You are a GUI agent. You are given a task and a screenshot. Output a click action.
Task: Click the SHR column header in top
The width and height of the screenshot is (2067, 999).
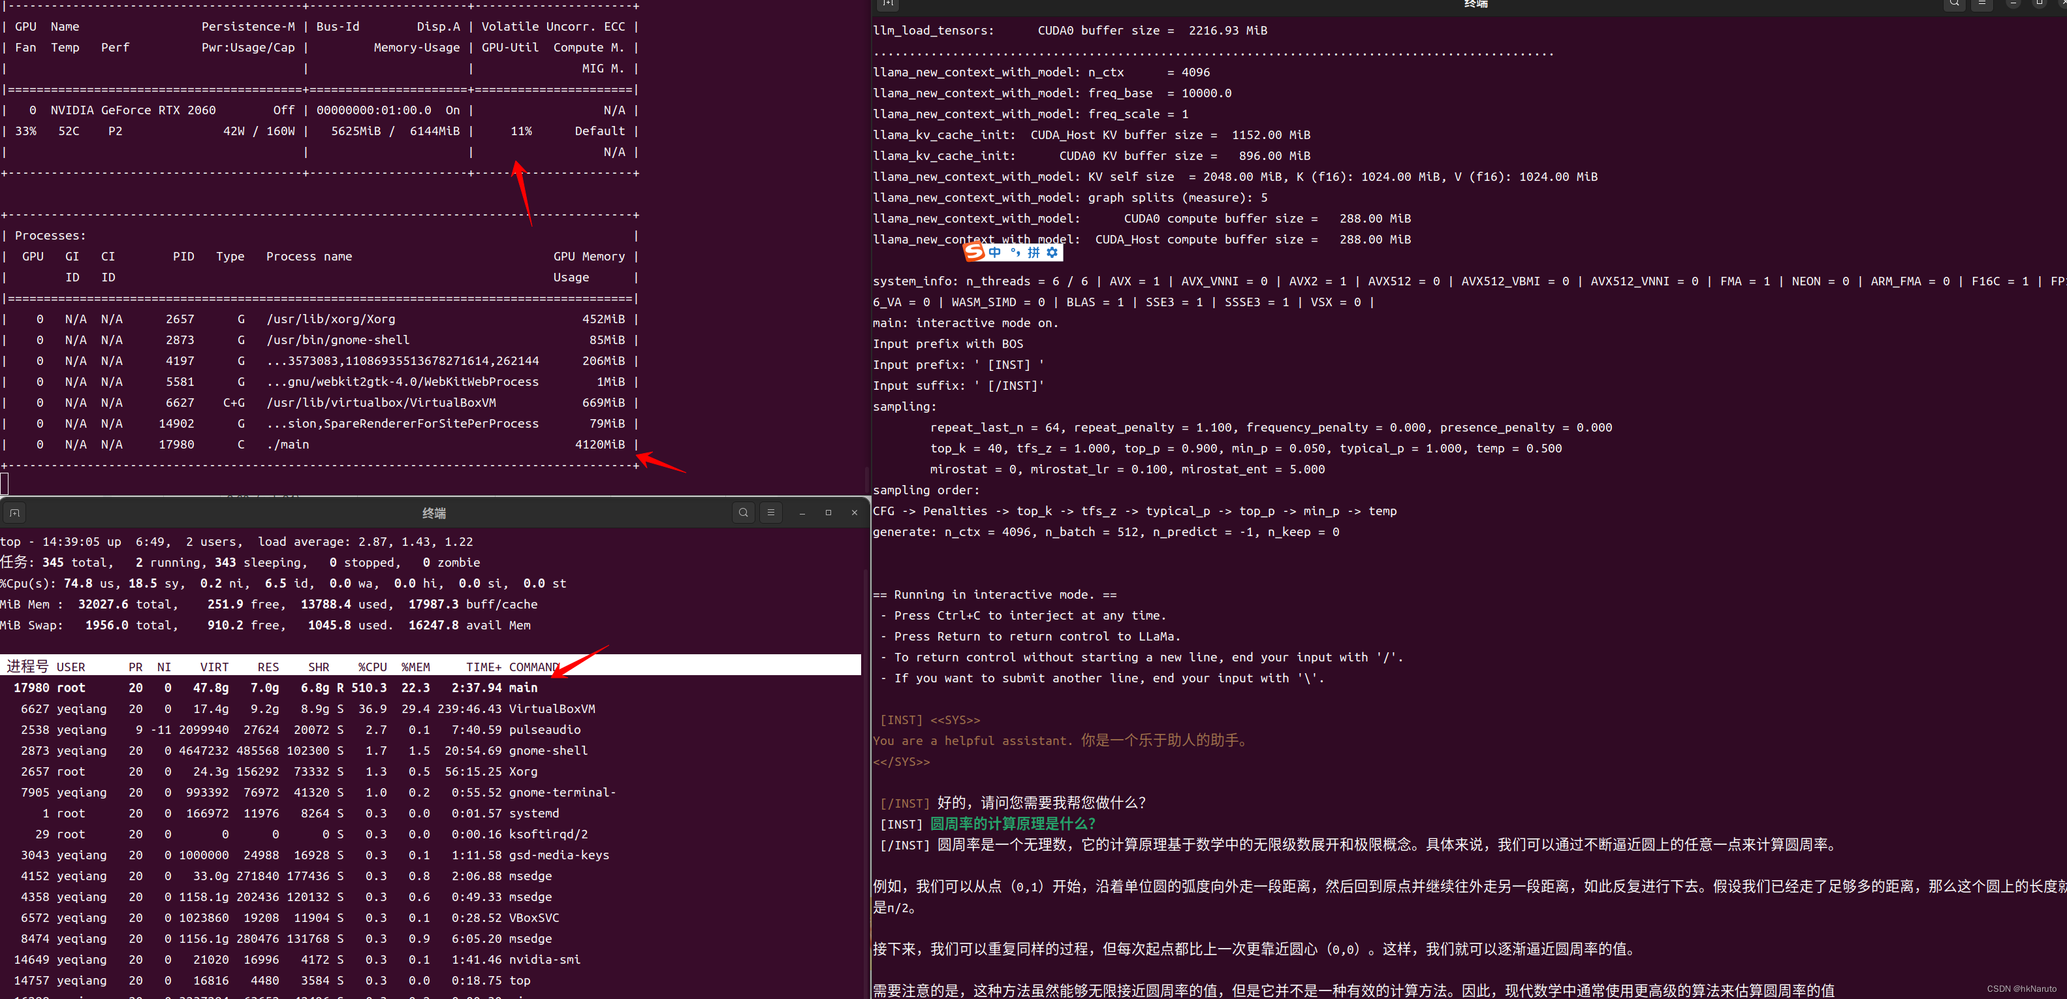319,667
